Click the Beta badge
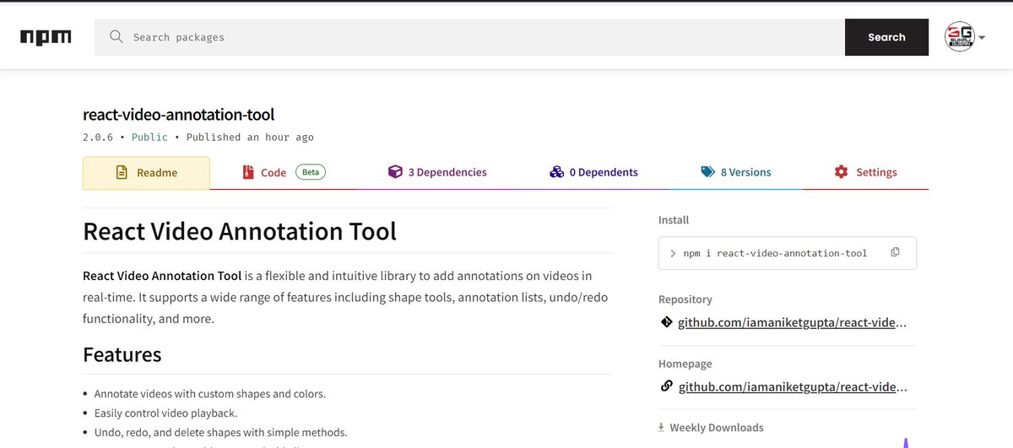Viewport: 1013px width, 448px height. 311,172
